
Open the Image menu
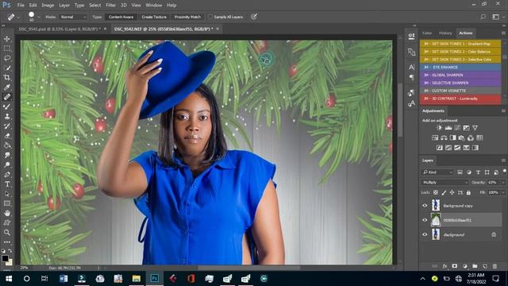[x=48, y=6]
